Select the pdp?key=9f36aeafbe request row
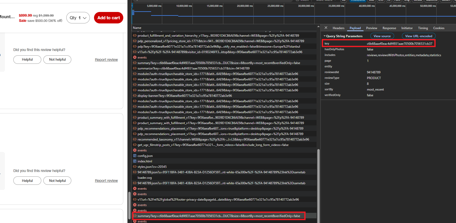Image resolution: width=456 pixels, height=223 pixels. [x=224, y=46]
